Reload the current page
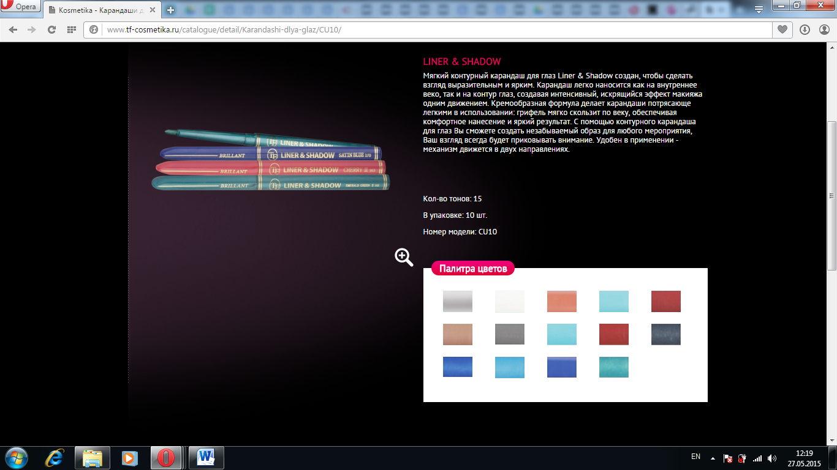The image size is (837, 470). point(51,29)
